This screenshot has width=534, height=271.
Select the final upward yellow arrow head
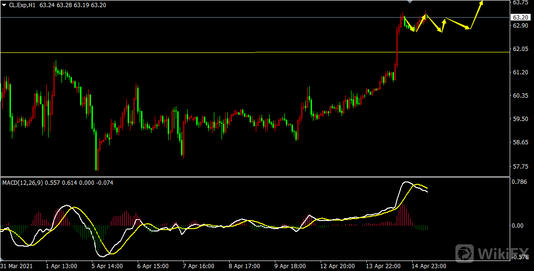pos(481,3)
